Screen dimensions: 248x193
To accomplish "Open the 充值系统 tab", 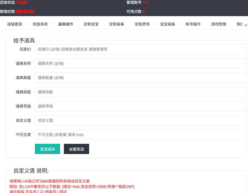I will point(40,24).
